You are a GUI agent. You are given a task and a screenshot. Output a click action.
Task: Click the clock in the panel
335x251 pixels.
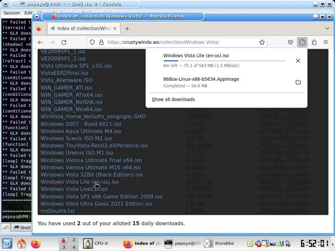pyautogui.click(x=315, y=243)
